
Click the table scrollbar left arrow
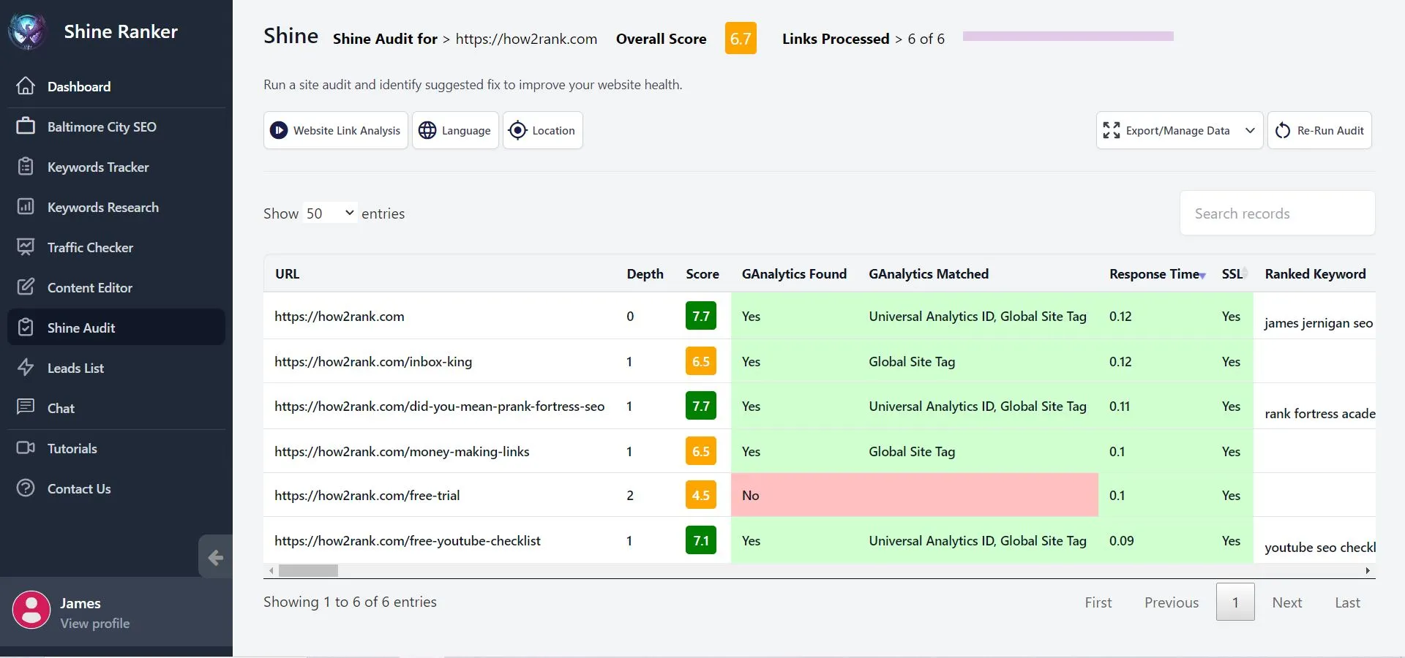coord(271,570)
